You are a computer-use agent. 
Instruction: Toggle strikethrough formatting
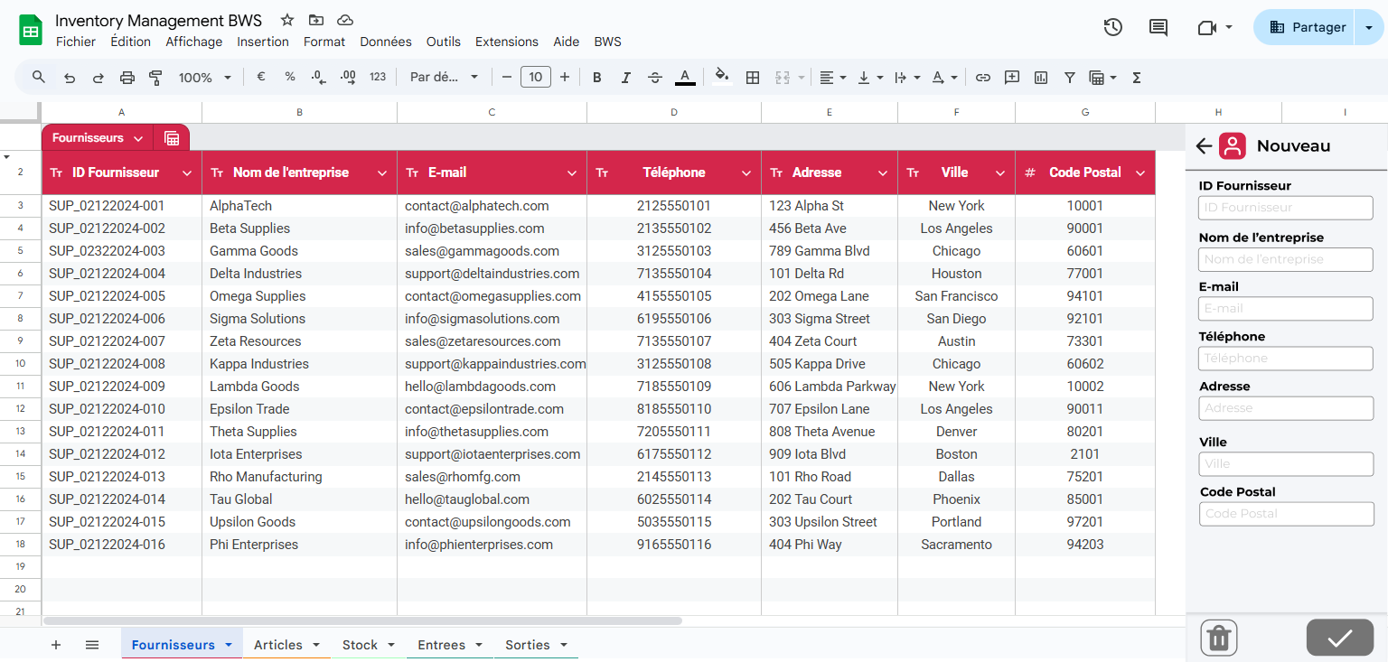(655, 78)
